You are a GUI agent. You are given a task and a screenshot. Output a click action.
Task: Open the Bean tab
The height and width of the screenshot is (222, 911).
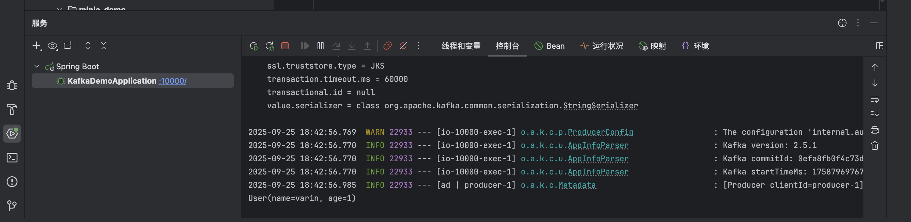coord(549,46)
